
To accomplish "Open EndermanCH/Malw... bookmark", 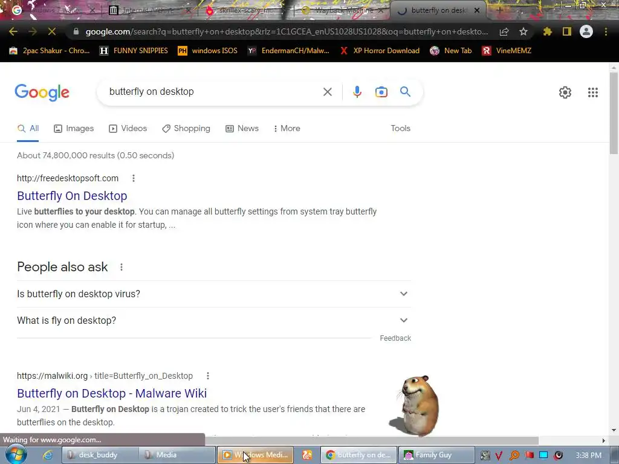I will (x=288, y=51).
